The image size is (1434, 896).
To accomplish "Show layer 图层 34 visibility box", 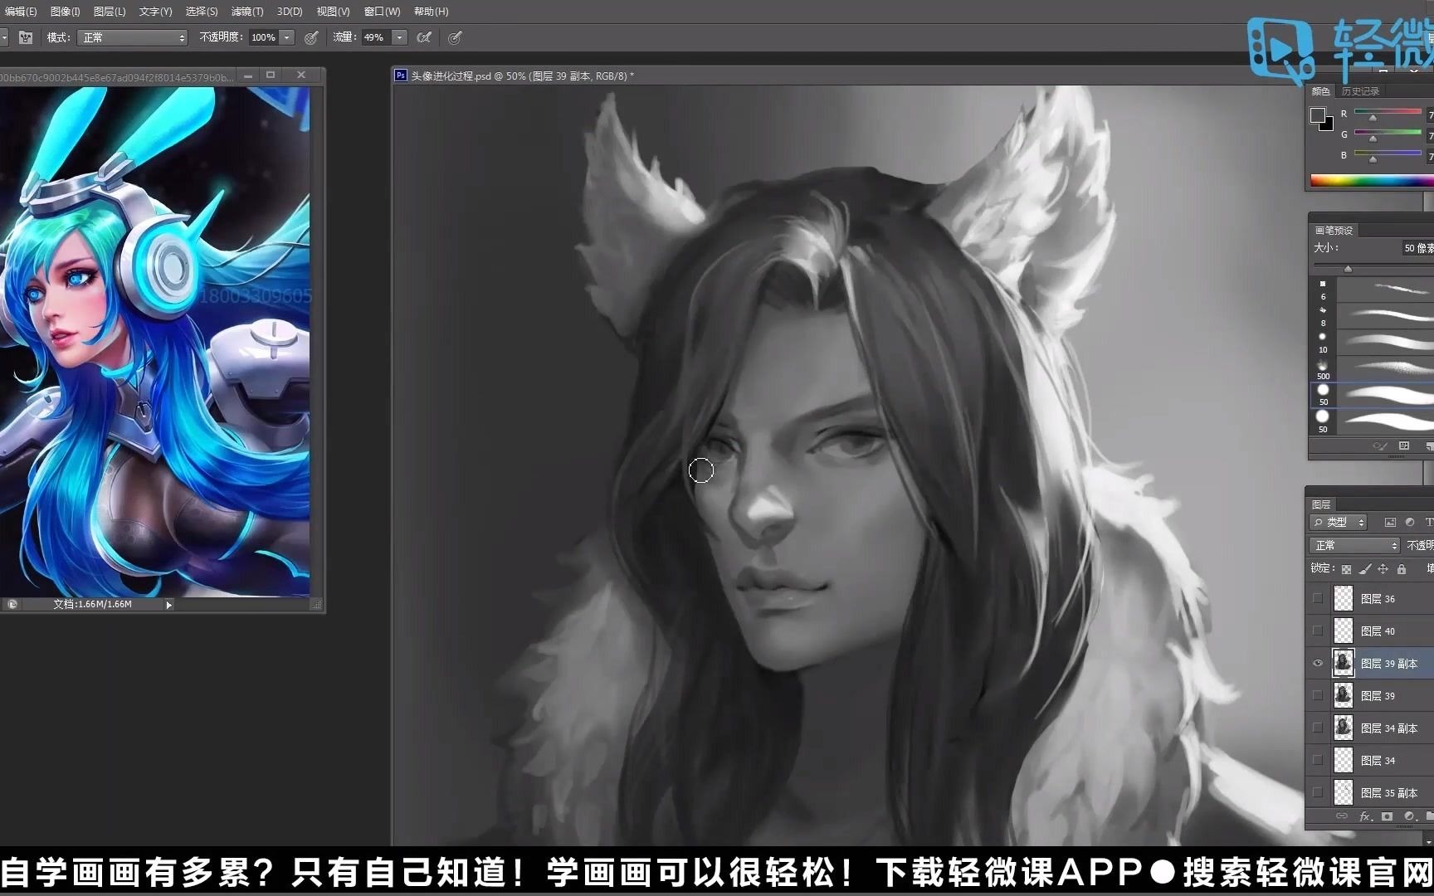I will click(1318, 760).
